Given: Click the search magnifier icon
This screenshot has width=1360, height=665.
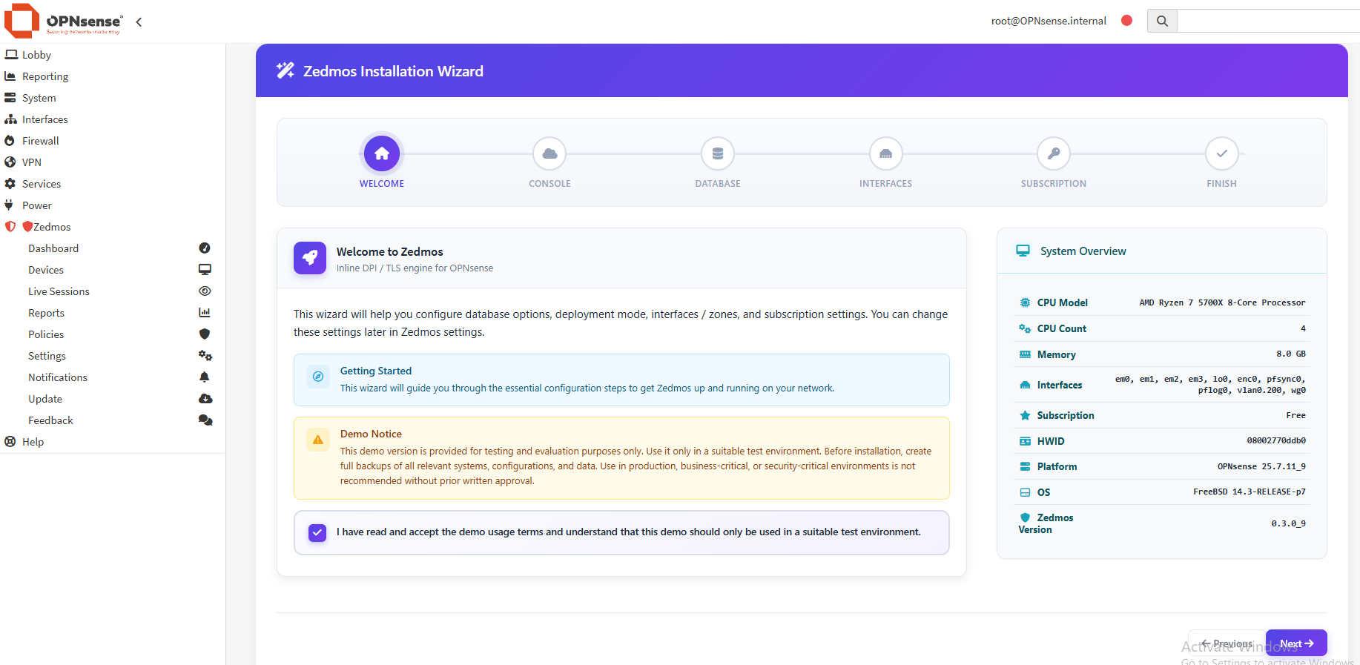Looking at the screenshot, I should click(x=1162, y=21).
